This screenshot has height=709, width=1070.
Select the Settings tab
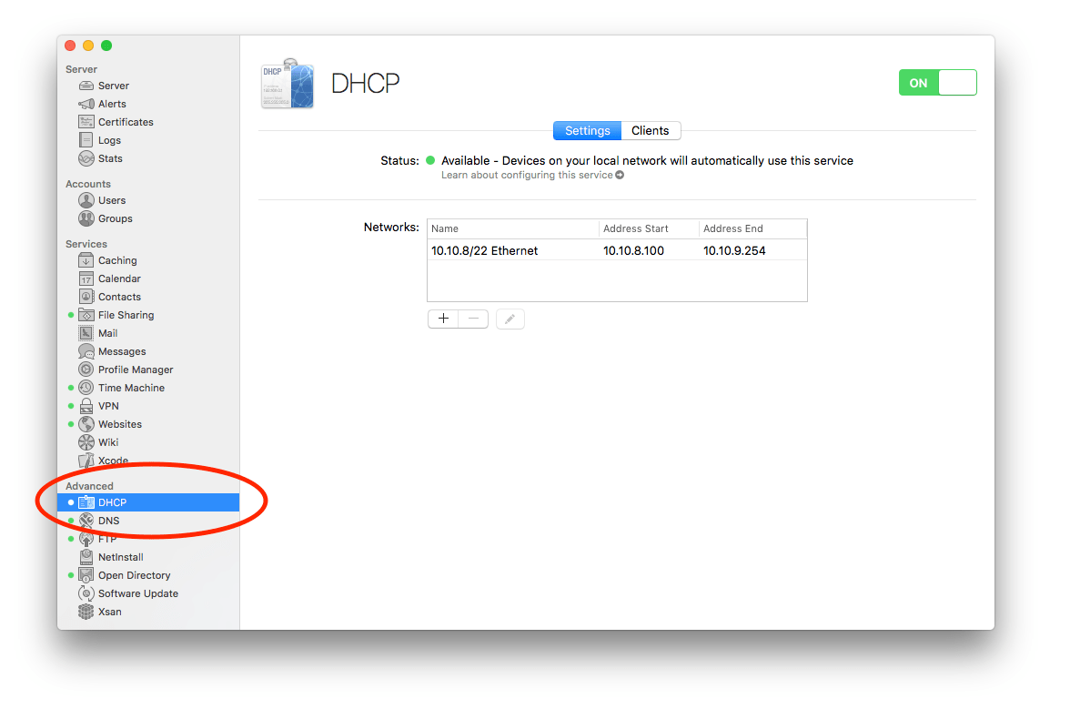point(587,130)
